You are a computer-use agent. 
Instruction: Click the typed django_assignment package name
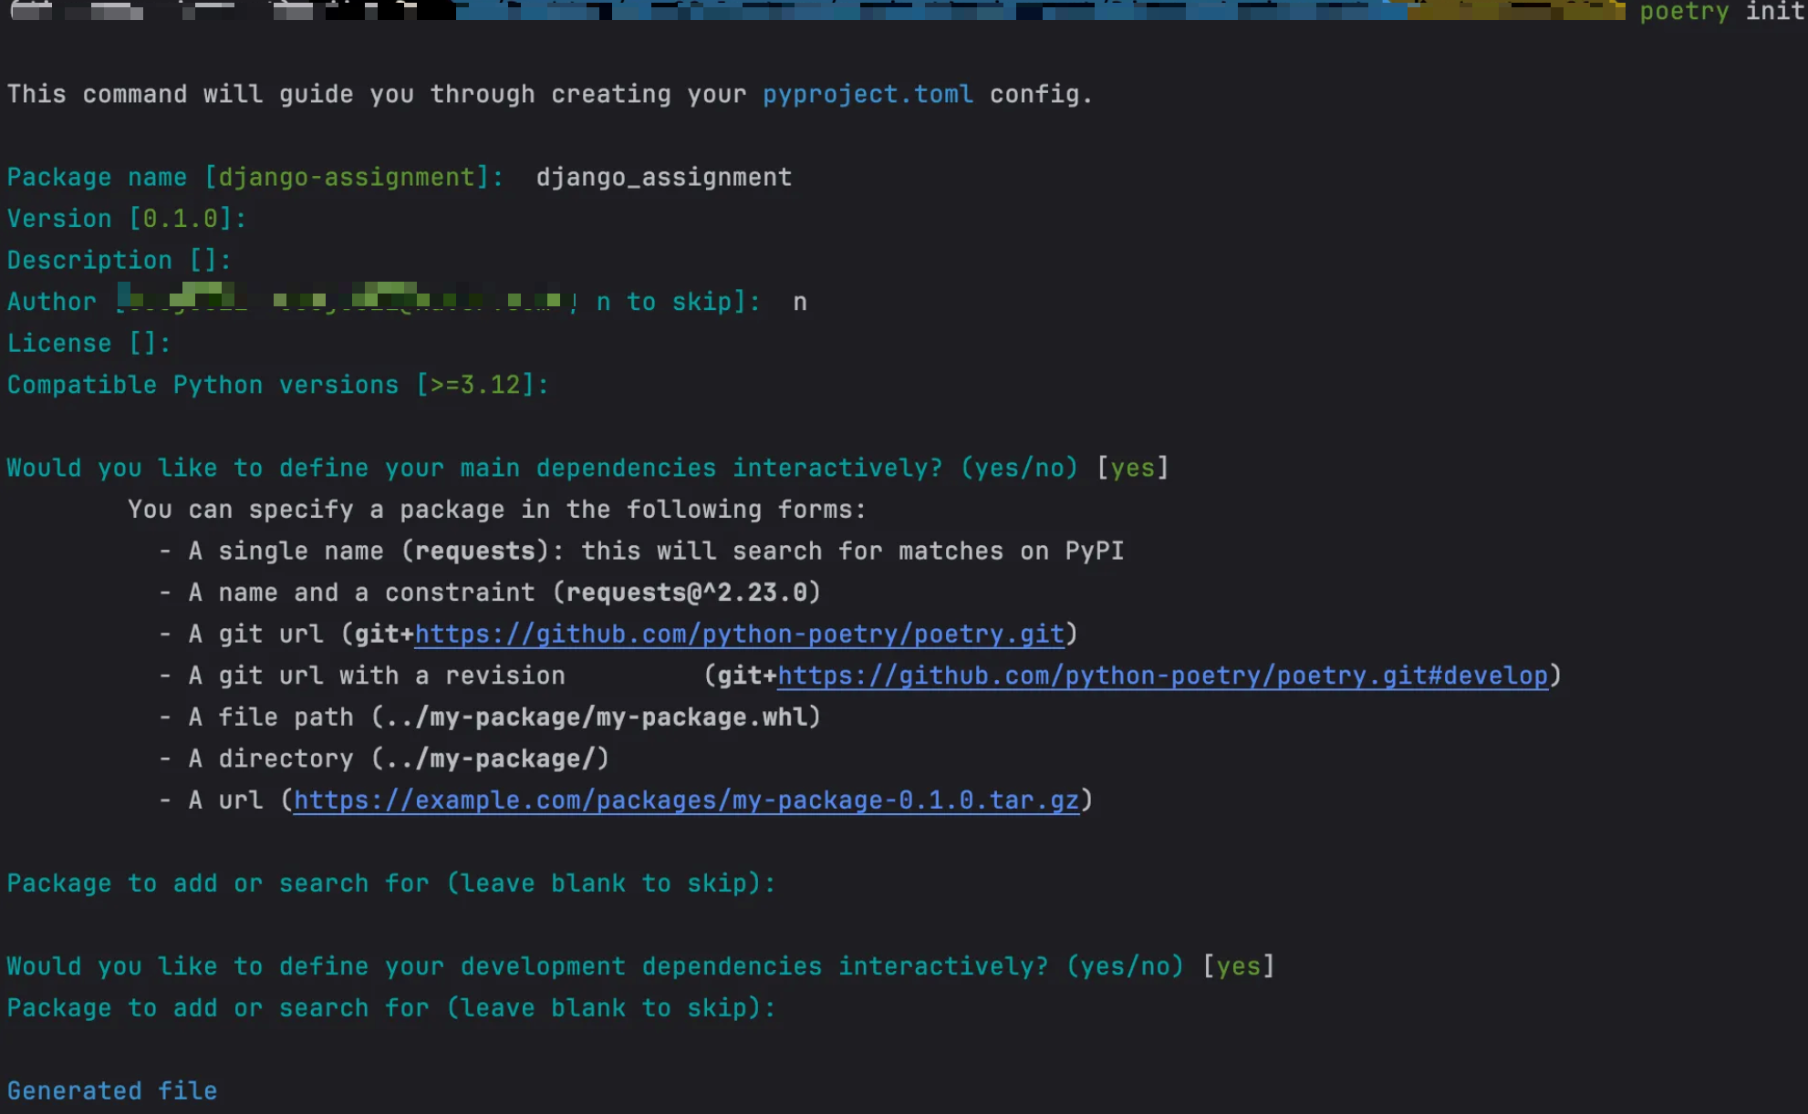[663, 177]
